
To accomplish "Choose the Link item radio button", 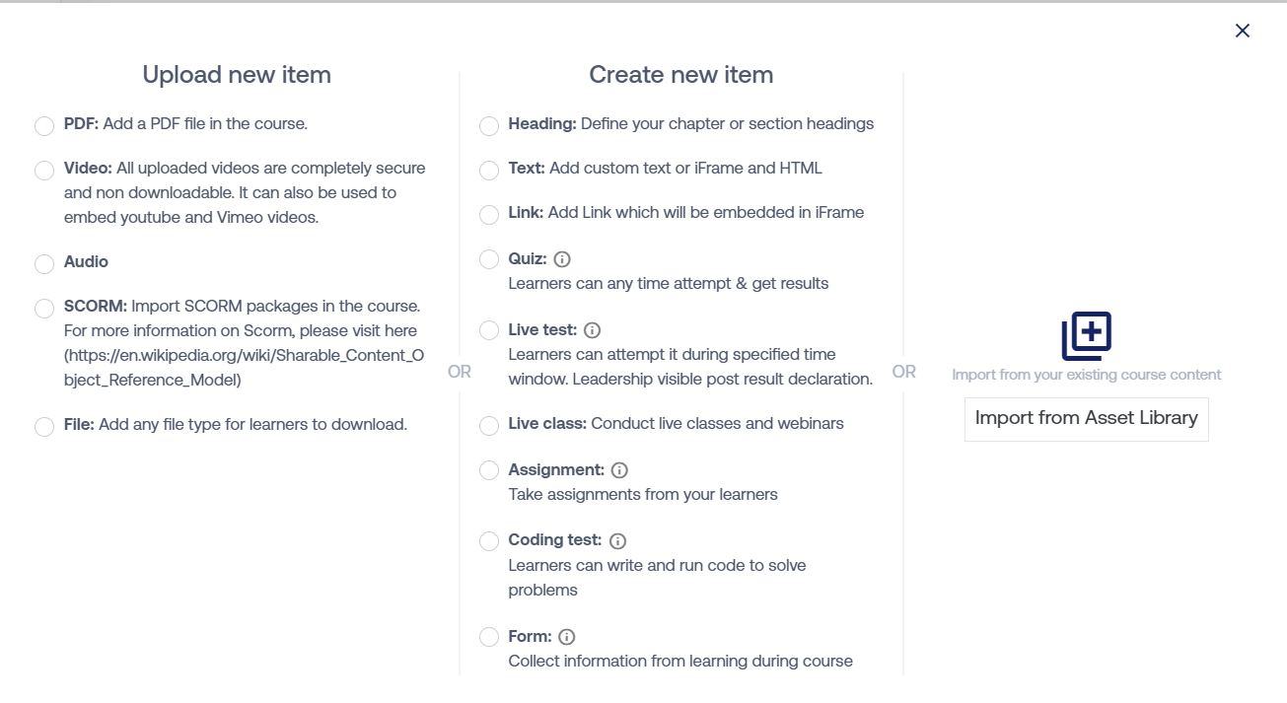I will coord(489,215).
